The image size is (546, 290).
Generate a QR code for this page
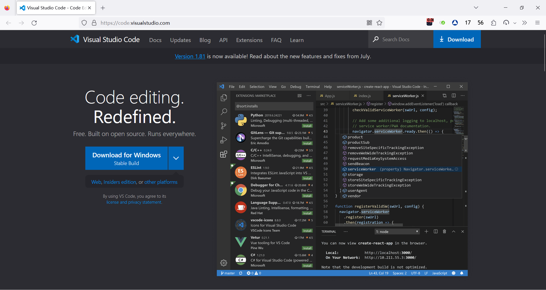click(369, 23)
